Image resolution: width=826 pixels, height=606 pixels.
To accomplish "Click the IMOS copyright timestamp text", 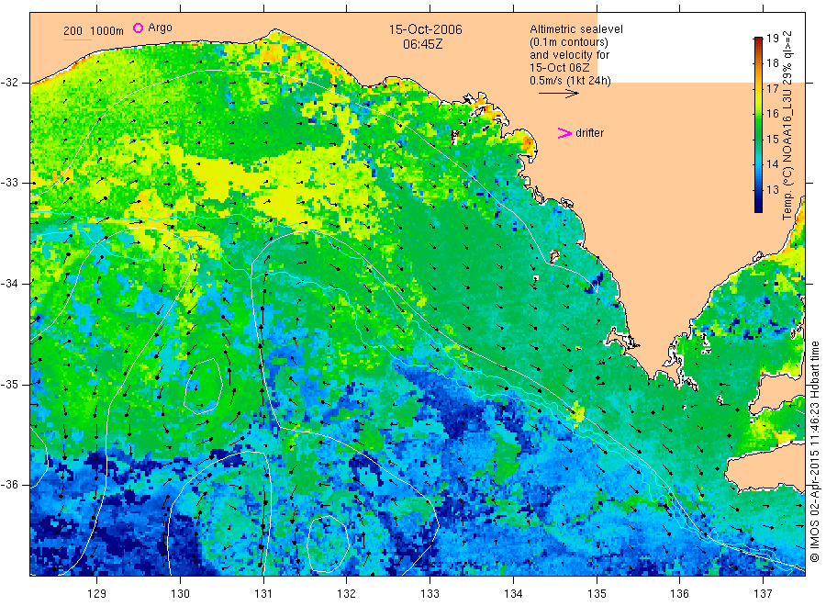I will coord(814,452).
